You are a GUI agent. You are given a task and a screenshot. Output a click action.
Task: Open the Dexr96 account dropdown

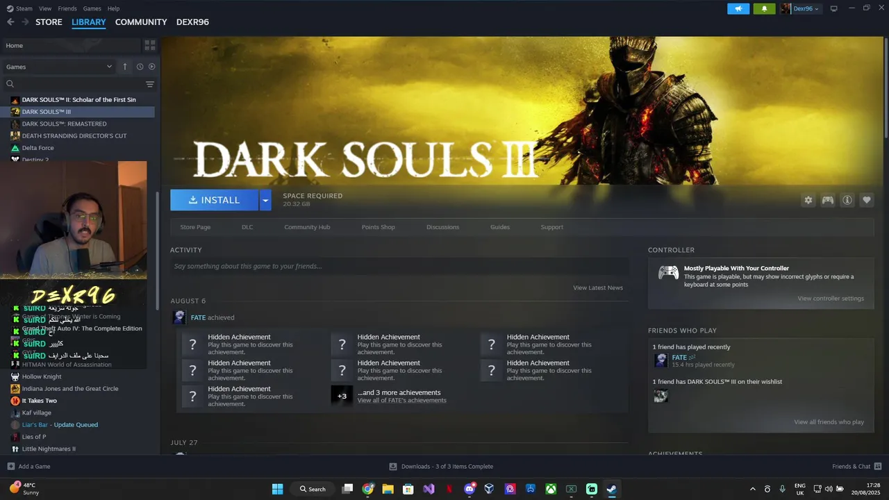(800, 8)
